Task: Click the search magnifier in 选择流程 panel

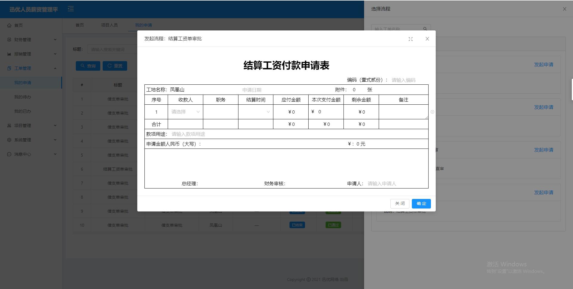Action: pyautogui.click(x=425, y=29)
